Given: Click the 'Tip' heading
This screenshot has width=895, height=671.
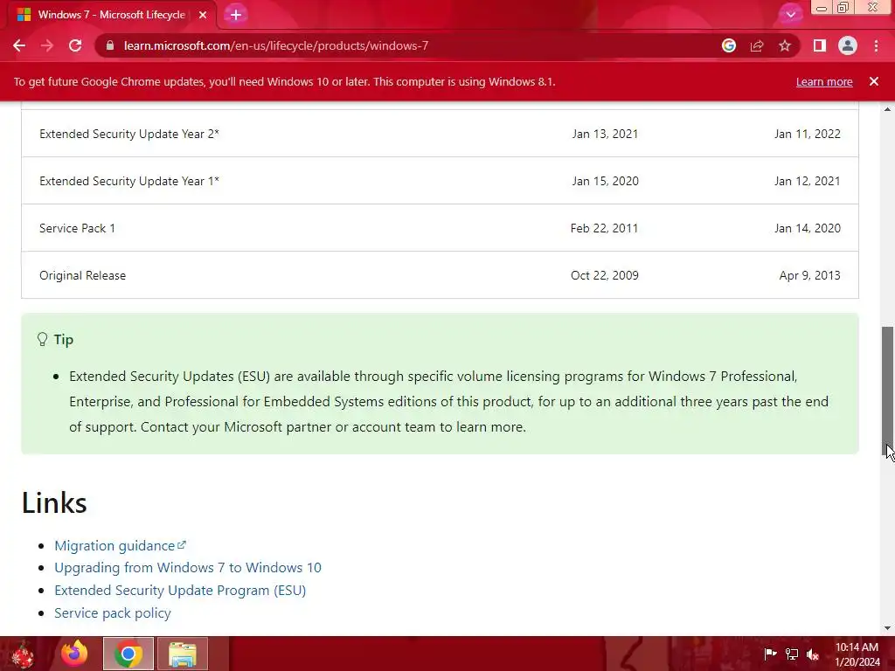Looking at the screenshot, I should (x=63, y=340).
